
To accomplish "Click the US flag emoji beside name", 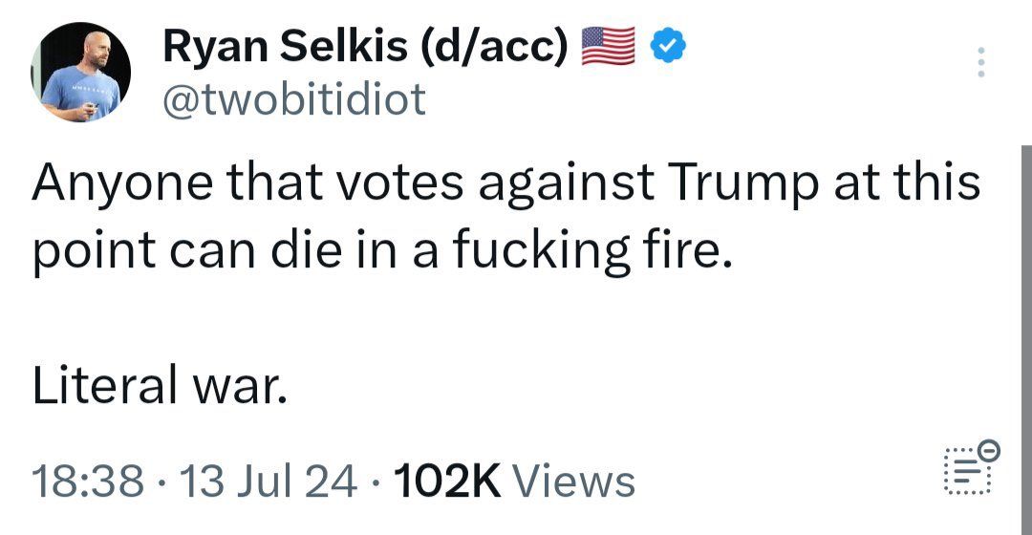I will coord(609,45).
